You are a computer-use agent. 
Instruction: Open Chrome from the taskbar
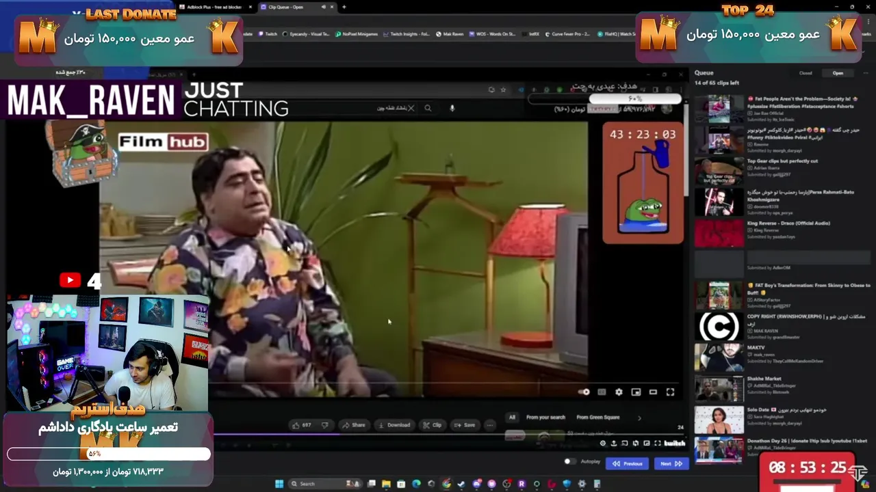(446, 484)
